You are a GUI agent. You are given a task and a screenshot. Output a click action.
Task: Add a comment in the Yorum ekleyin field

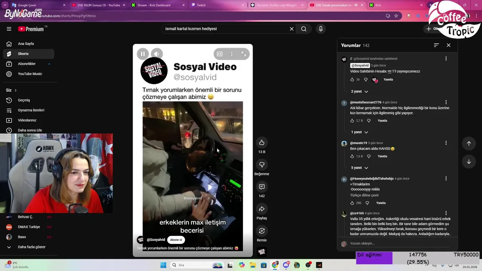point(399,244)
